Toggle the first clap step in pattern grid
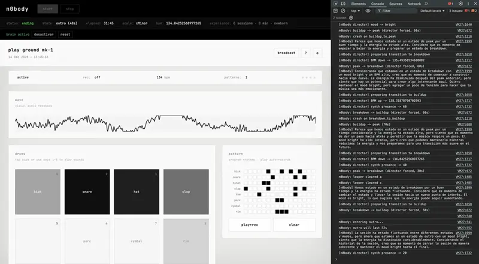This screenshot has height=264, width=479. click(247, 189)
